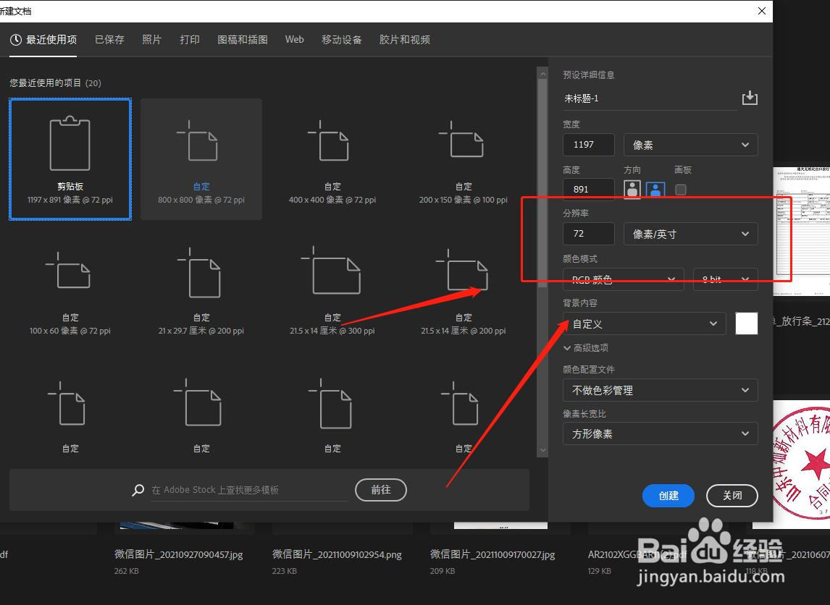The image size is (830, 605).
Task: Open the bit depth dropdown 8 bit
Action: point(725,279)
